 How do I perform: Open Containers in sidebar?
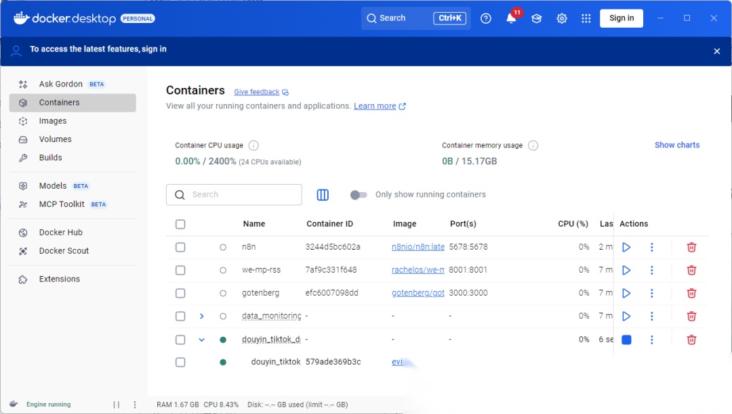pyautogui.click(x=73, y=102)
